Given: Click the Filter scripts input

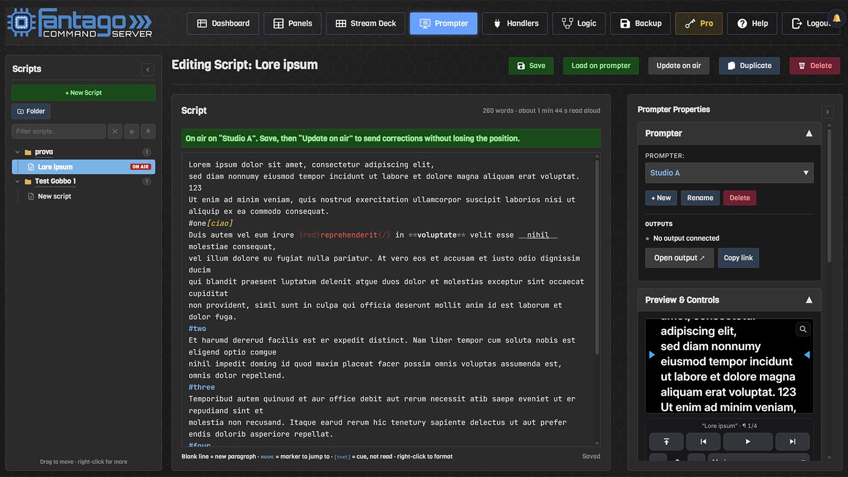Looking at the screenshot, I should pyautogui.click(x=58, y=131).
